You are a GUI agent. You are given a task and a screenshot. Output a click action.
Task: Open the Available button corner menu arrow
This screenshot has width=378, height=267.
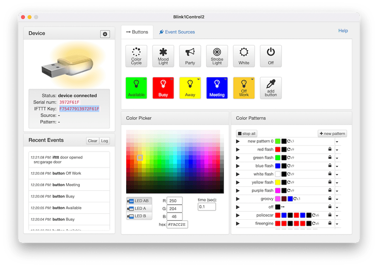tap(145, 79)
